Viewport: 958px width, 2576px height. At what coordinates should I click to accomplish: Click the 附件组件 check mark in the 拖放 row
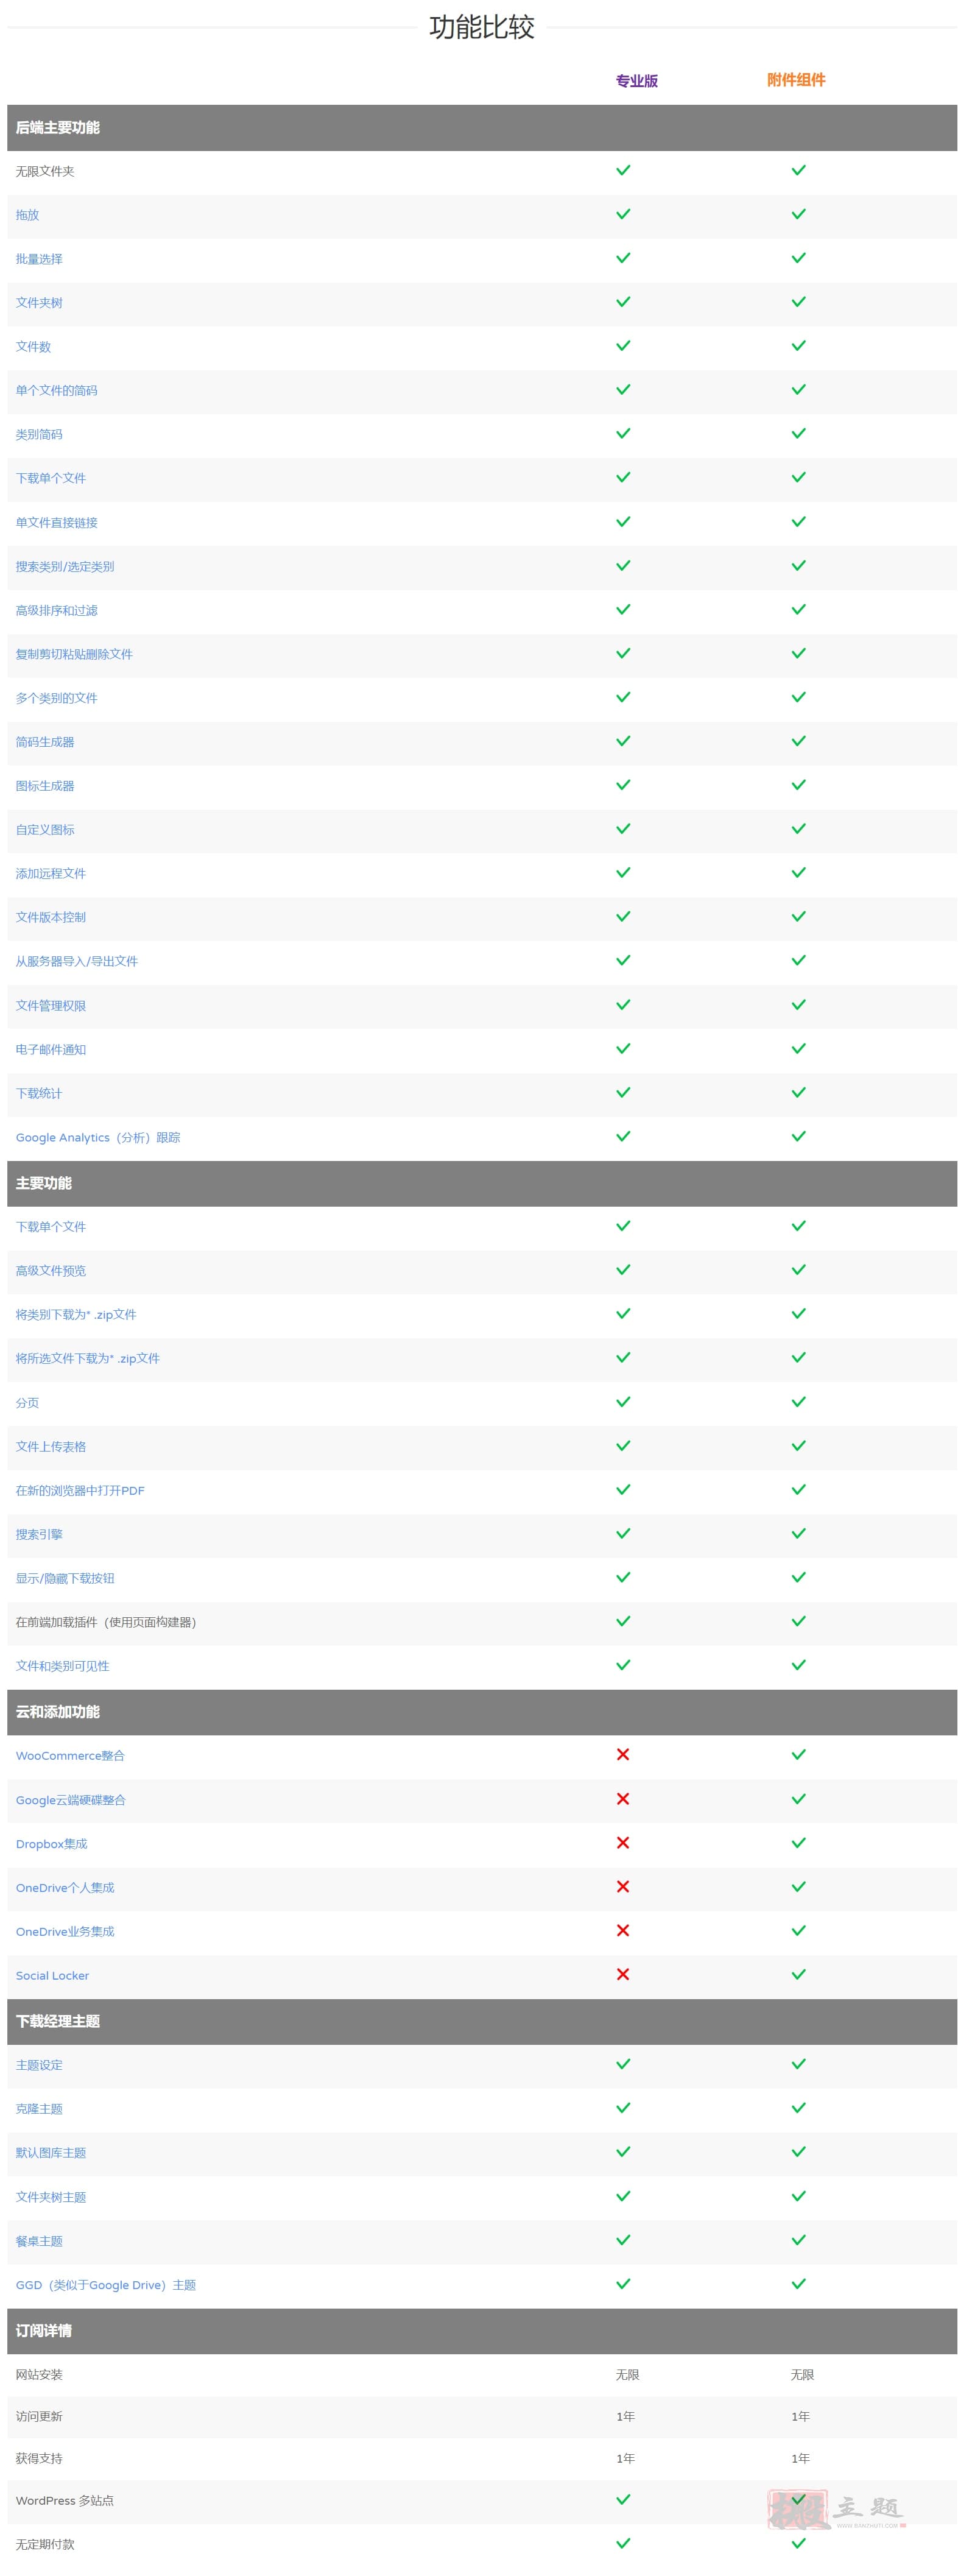pyautogui.click(x=798, y=214)
